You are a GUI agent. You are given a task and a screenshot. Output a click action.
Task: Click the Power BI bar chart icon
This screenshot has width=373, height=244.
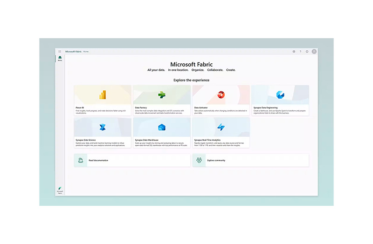click(x=103, y=95)
